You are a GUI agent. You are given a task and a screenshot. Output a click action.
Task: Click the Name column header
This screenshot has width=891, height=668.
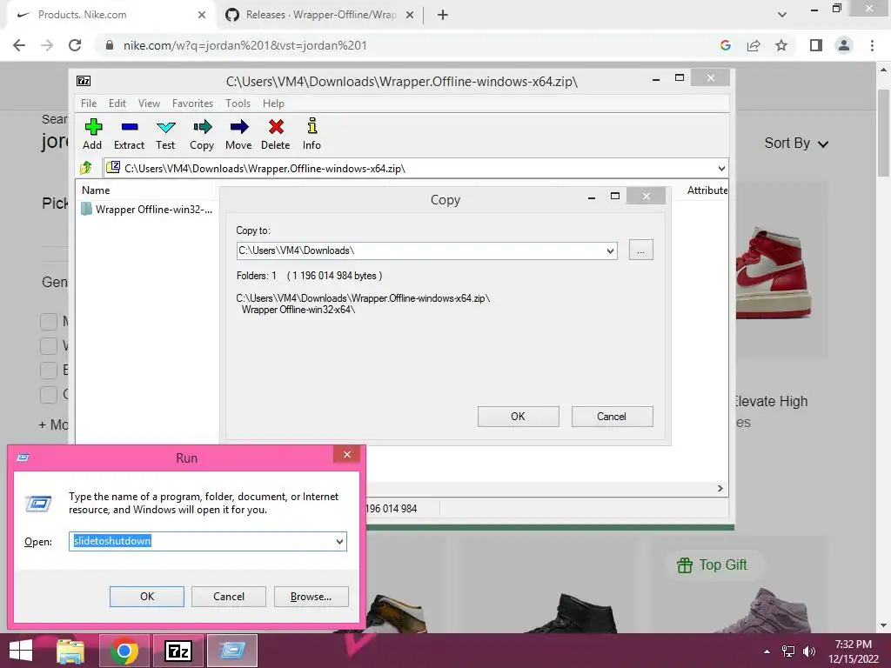[96, 190]
